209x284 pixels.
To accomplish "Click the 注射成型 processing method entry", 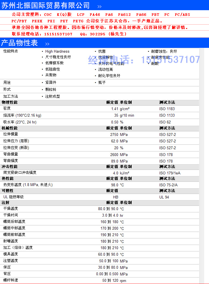I will pos(52,96).
